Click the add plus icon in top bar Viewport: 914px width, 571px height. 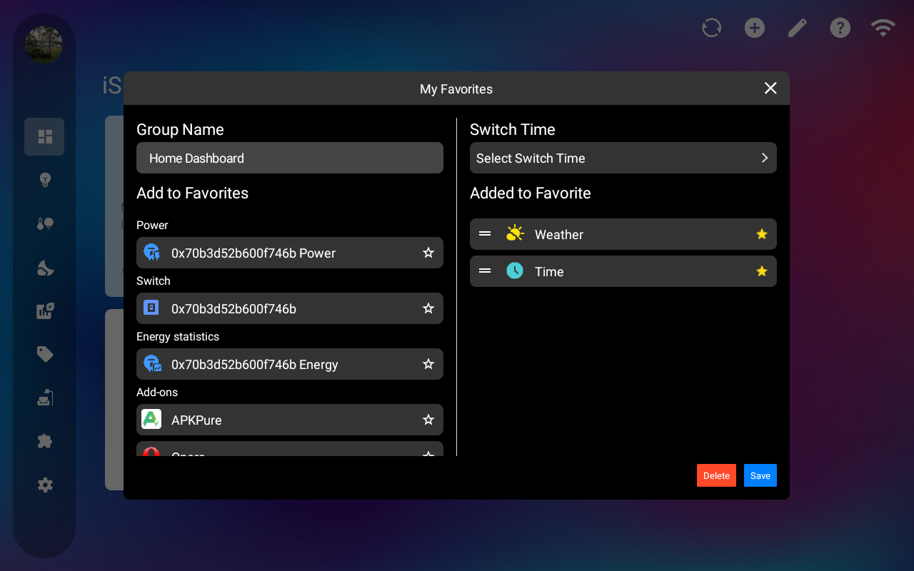coord(754,28)
